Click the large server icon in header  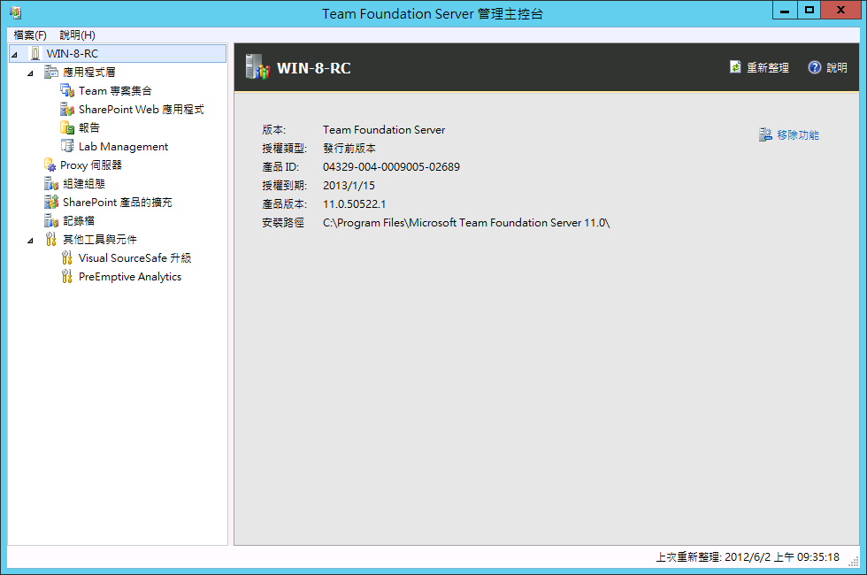[257, 67]
